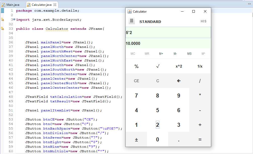
Task: Click the minus button
Action: [x=200, y=110]
